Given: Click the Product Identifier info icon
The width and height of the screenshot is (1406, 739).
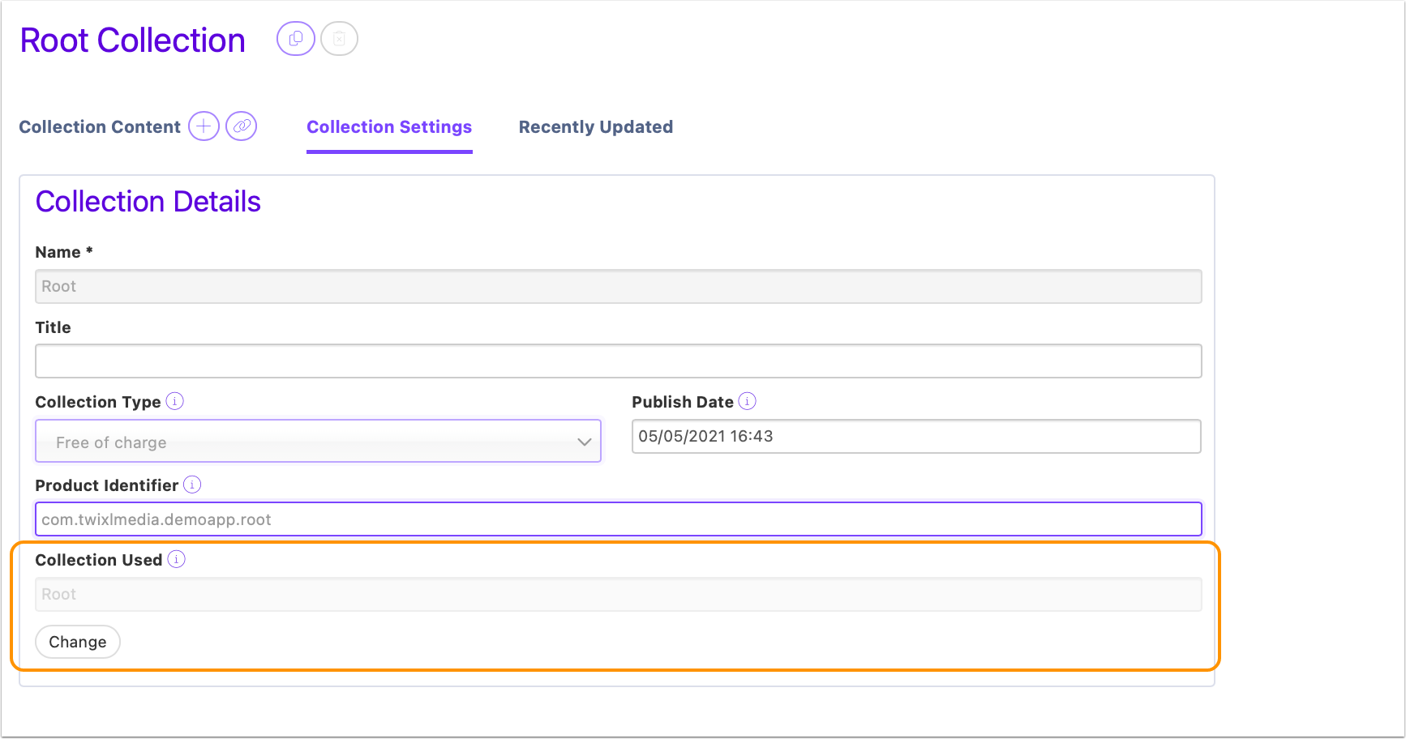Looking at the screenshot, I should pyautogui.click(x=192, y=485).
